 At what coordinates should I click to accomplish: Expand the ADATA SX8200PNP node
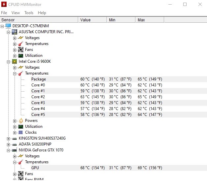8,145
